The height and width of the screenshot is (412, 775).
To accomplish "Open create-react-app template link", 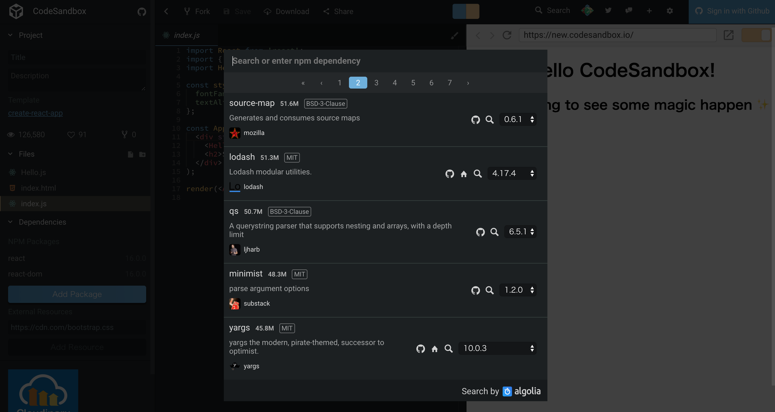I will tap(36, 113).
